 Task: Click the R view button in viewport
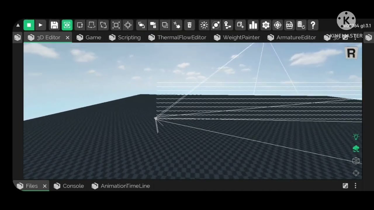pos(351,53)
